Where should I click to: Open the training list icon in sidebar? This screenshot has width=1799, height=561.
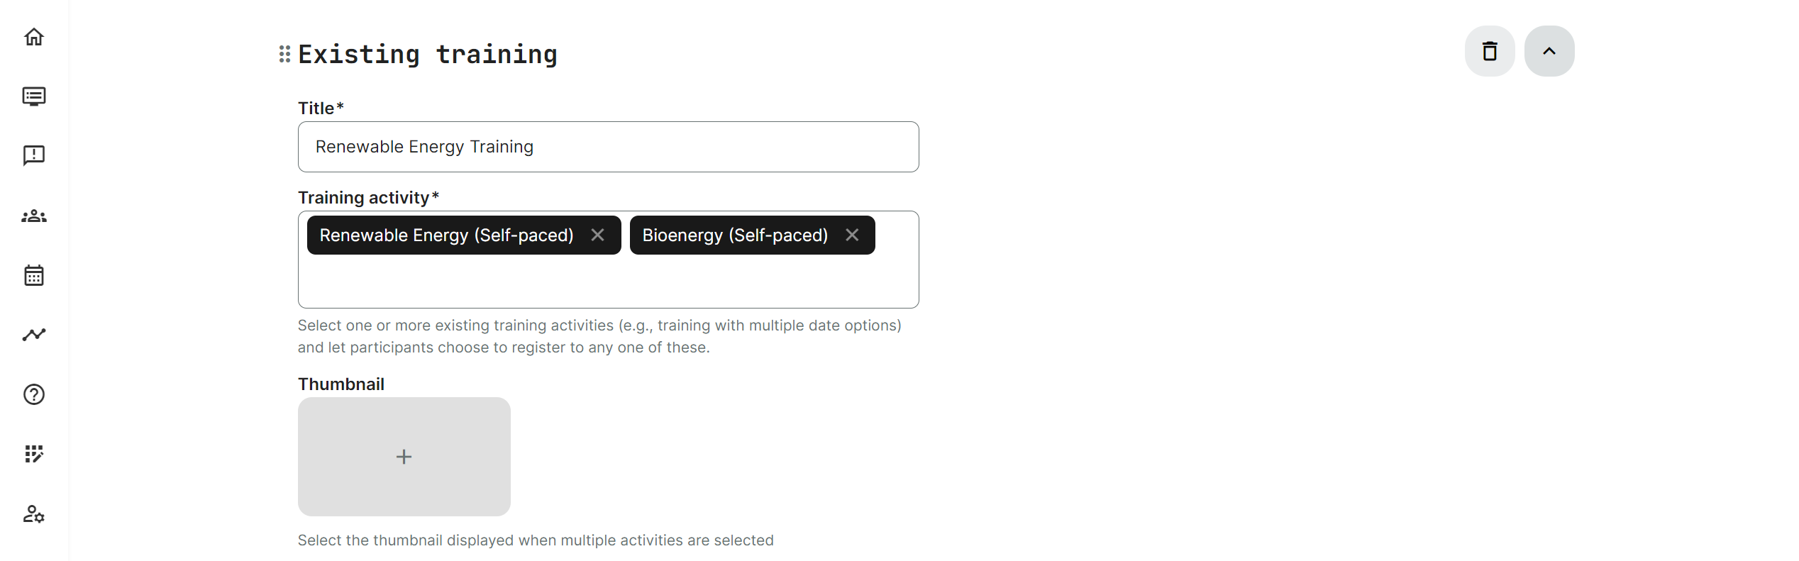tap(34, 96)
